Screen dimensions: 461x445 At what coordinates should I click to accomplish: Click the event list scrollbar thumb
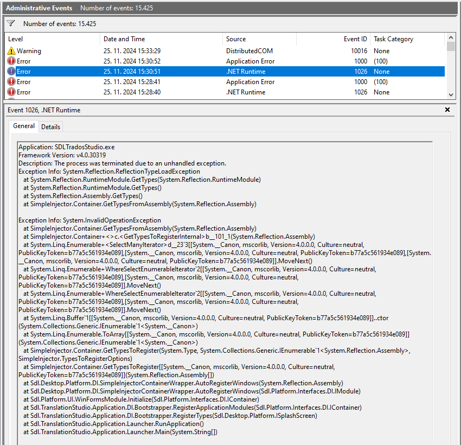point(451,47)
